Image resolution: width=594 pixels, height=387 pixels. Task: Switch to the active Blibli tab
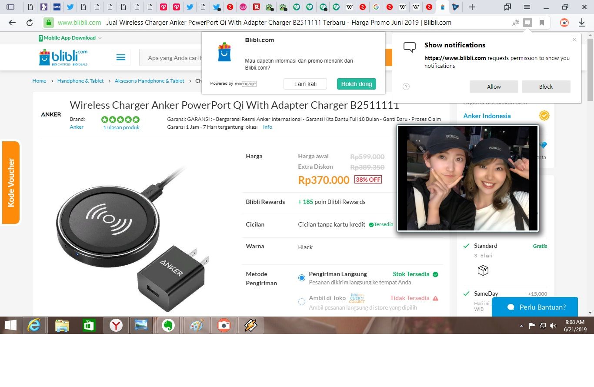click(443, 7)
